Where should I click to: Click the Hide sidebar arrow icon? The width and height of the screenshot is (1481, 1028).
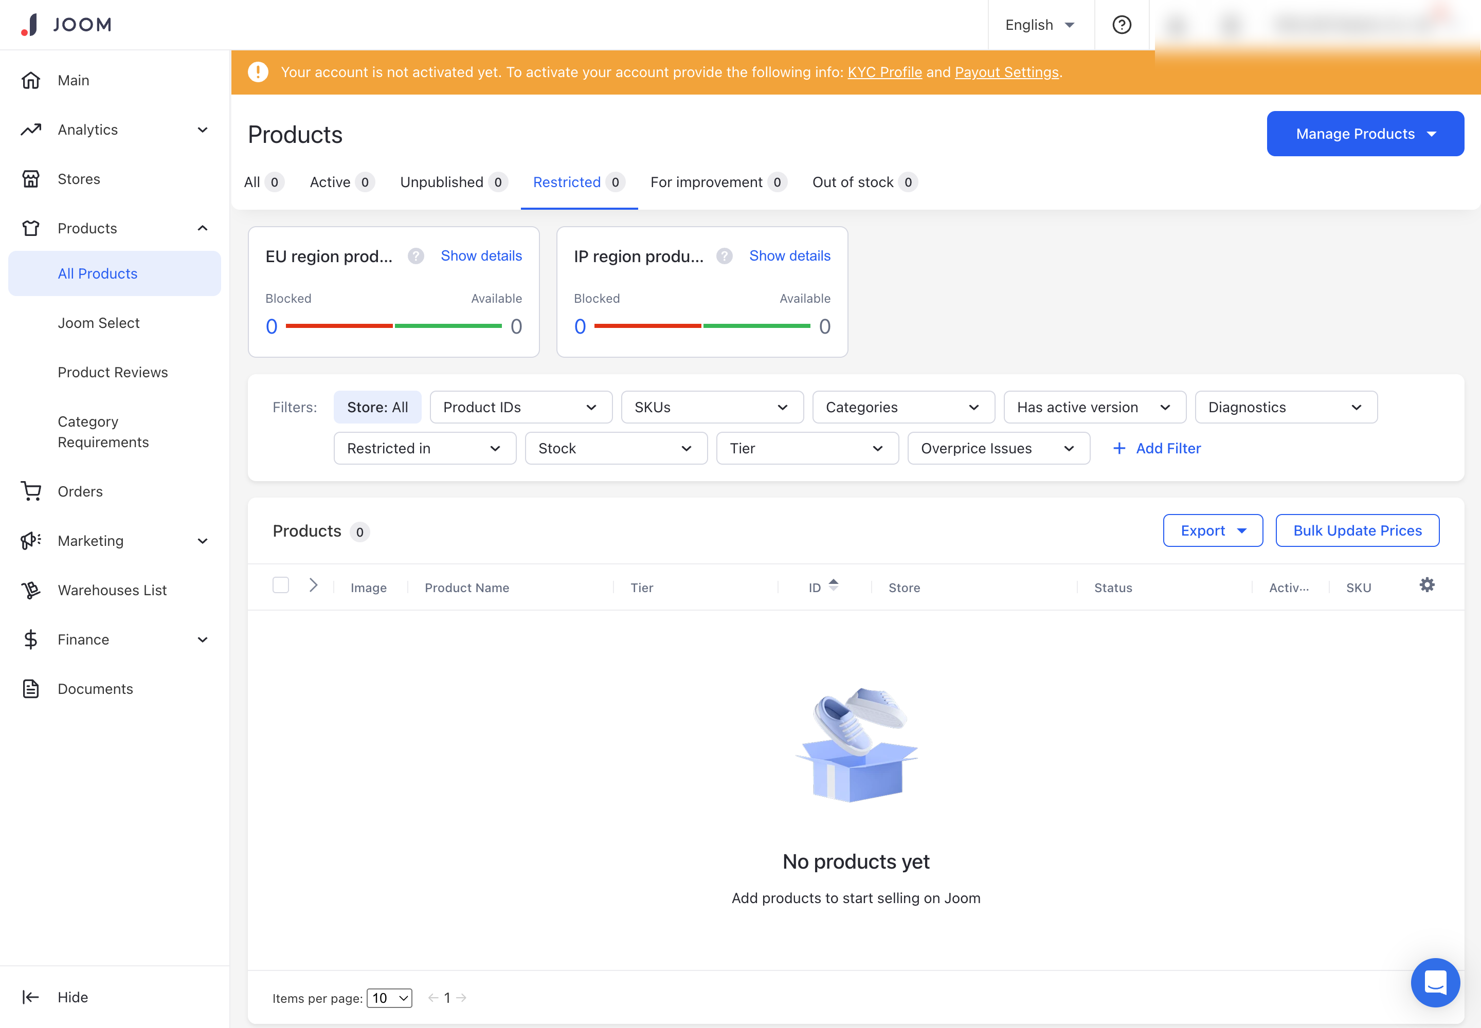[30, 997]
